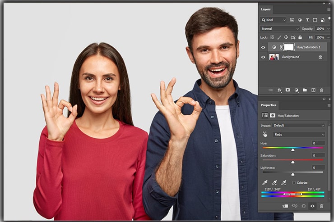Click the Hue/Saturation adjustment icon in Properties

point(264,115)
